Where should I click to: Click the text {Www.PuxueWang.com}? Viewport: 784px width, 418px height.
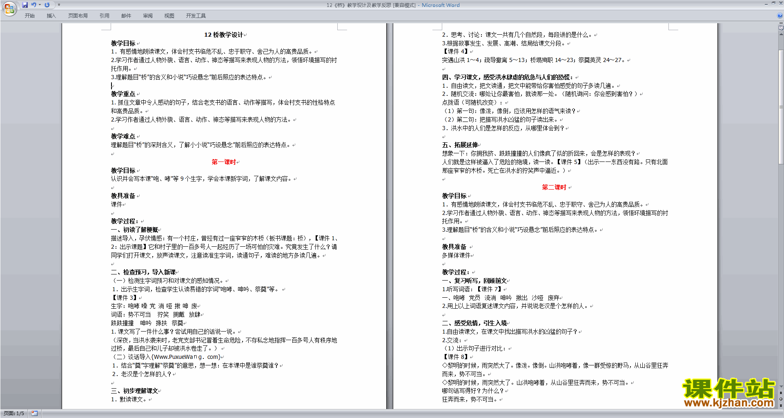(x=186, y=357)
